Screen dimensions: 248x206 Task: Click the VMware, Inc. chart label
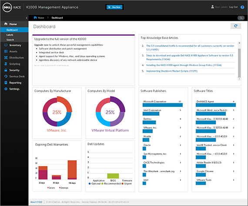tap(57, 130)
